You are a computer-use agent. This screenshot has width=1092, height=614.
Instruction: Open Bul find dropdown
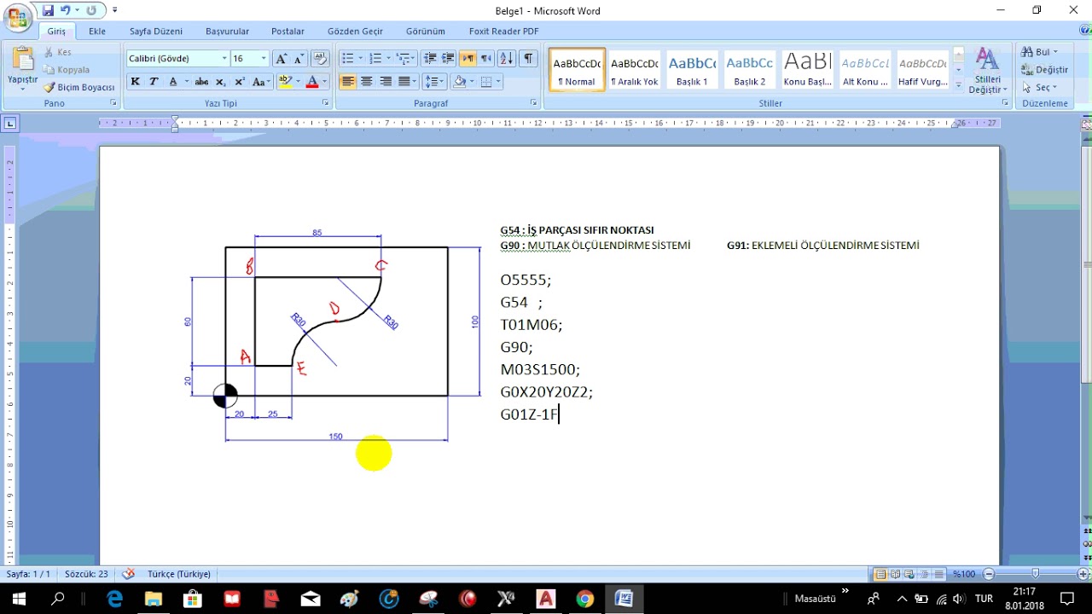(x=1040, y=52)
